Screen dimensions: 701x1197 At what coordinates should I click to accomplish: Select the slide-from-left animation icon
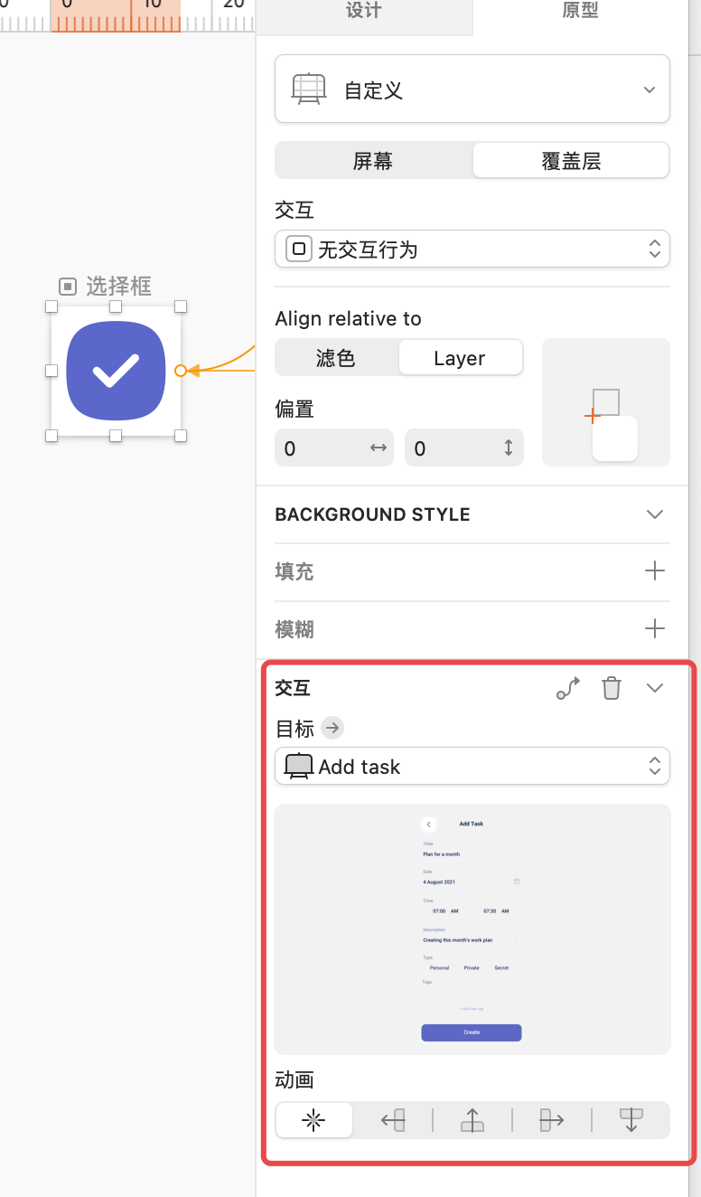pyautogui.click(x=551, y=1121)
